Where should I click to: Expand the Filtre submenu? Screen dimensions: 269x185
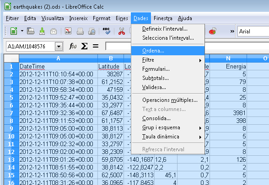[168, 60]
